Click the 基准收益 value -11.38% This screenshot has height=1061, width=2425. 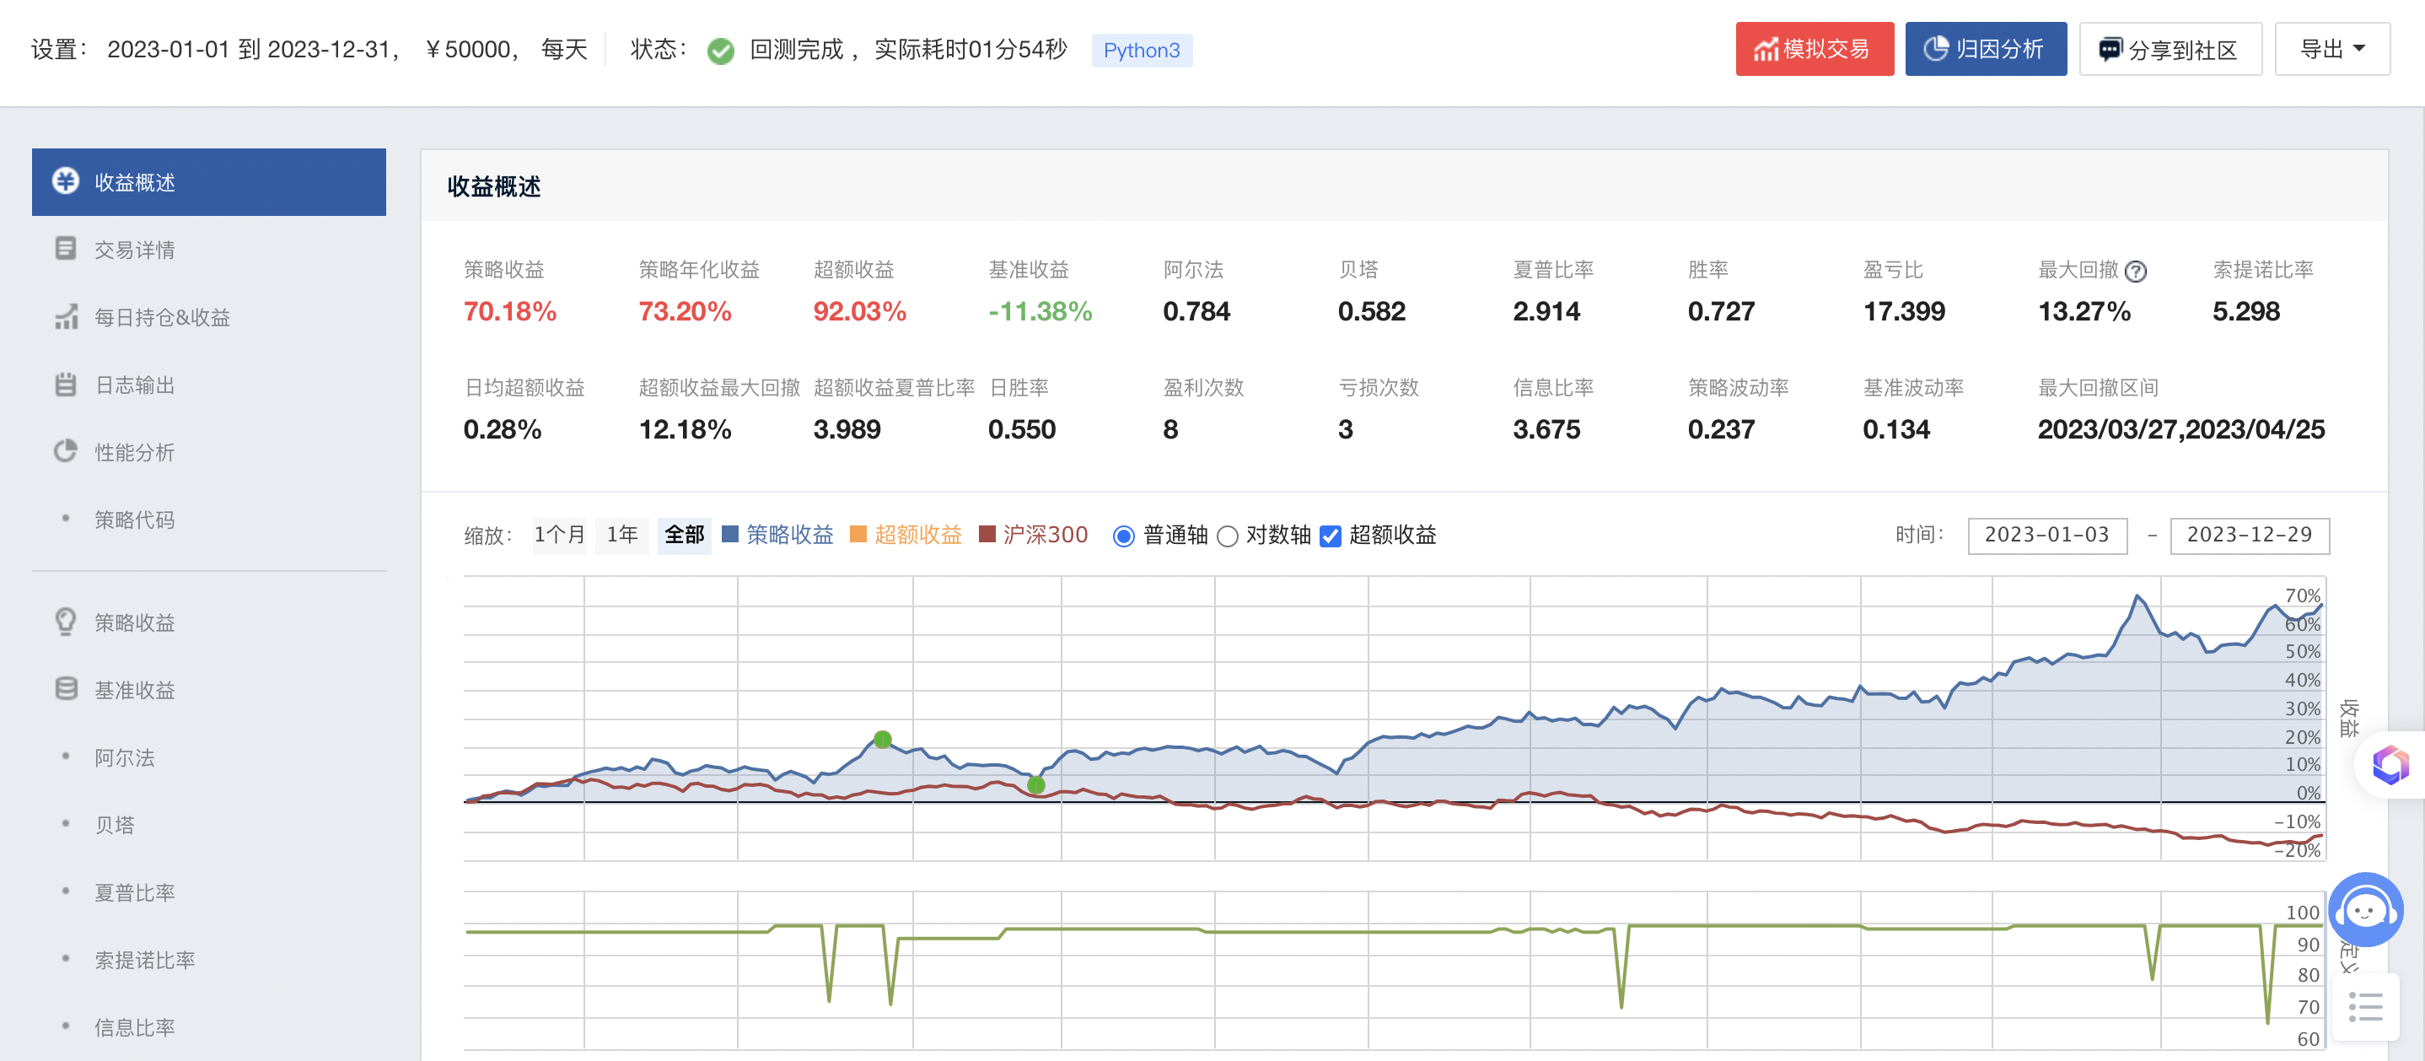click(1040, 311)
